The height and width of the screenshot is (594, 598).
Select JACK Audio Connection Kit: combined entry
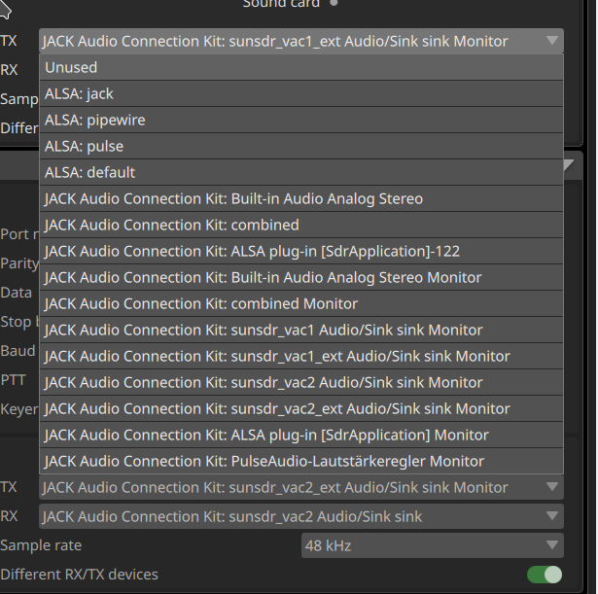click(301, 226)
